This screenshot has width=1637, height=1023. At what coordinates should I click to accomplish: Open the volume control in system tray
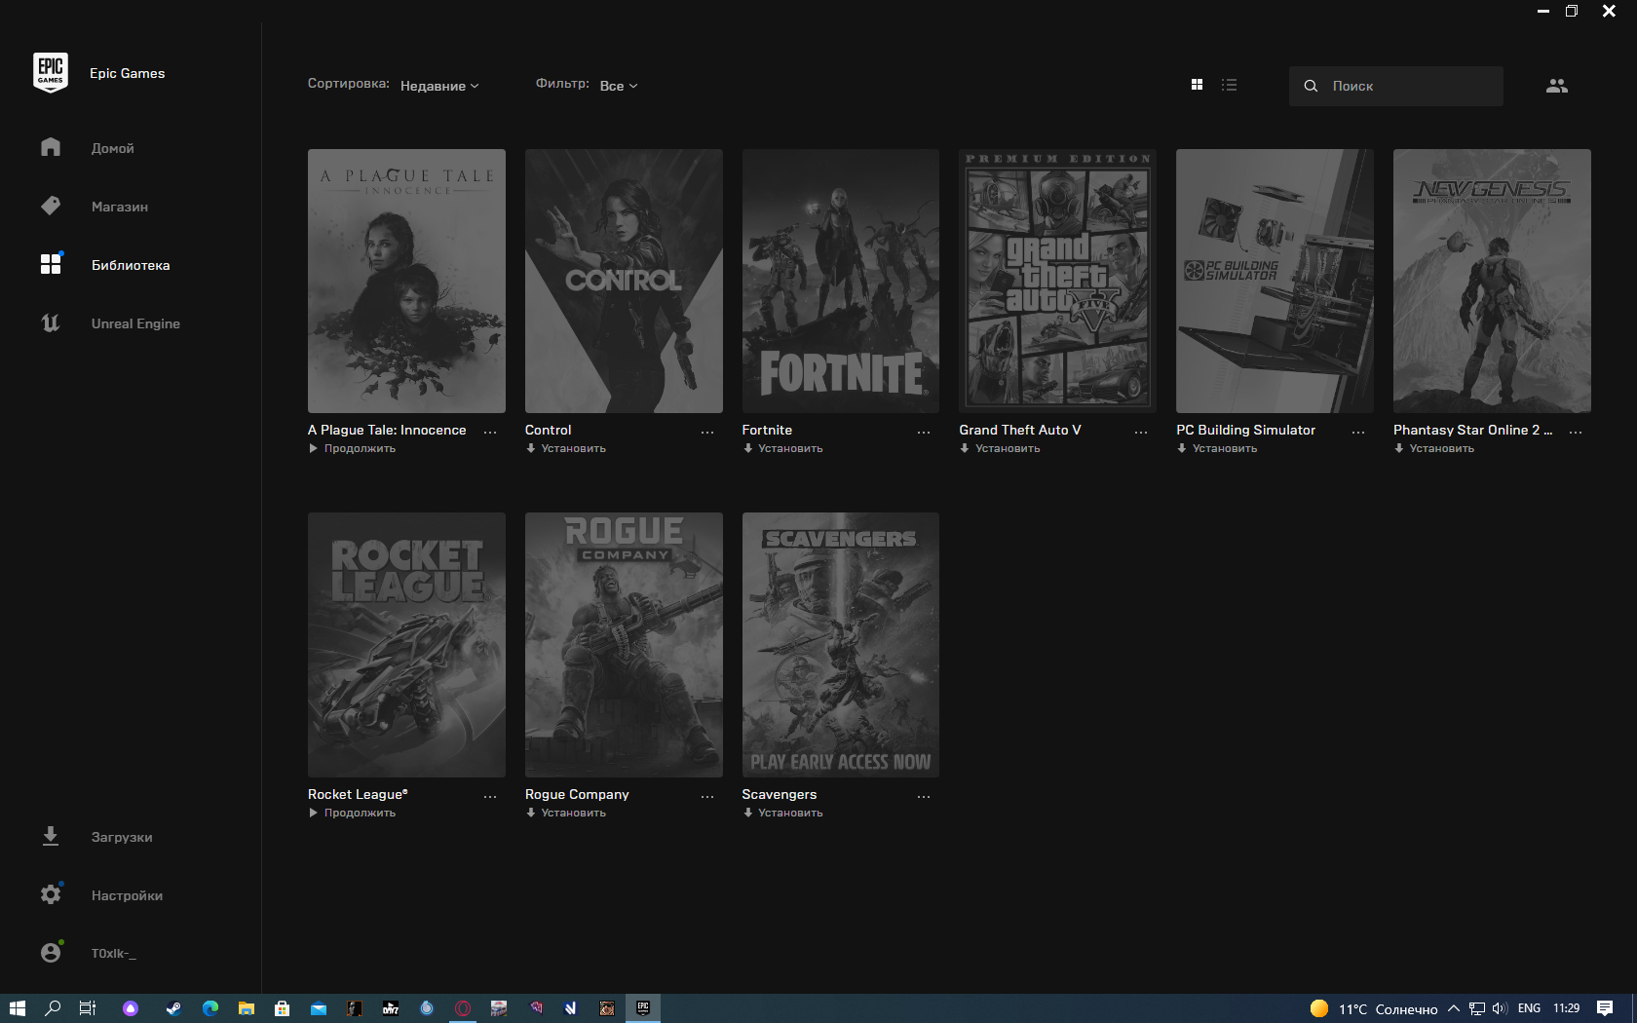point(1500,1008)
